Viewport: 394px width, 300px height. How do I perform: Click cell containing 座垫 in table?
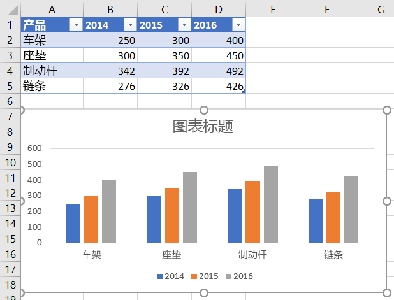click(52, 55)
